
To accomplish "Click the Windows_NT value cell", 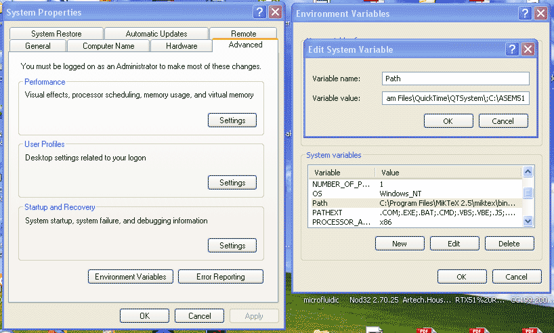I will point(400,194).
